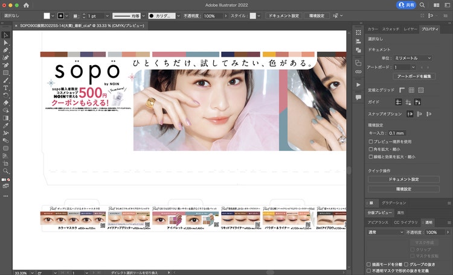Click 環境設定 in the control bar
Screen dimensions: 453x275
point(316,16)
